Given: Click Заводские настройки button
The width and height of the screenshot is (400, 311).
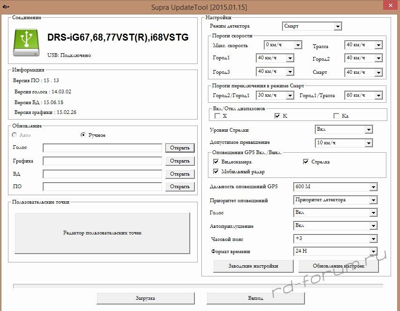Looking at the screenshot, I should pos(253,266).
